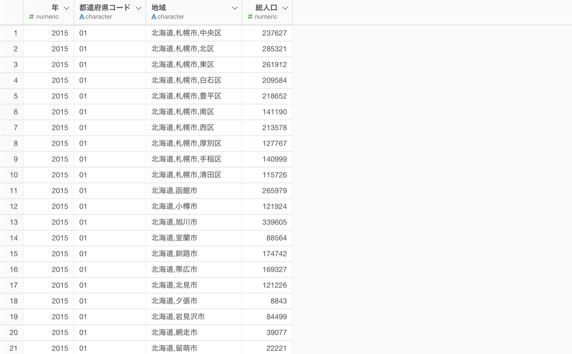Open the 地域 column dropdown menu
The width and height of the screenshot is (572, 354).
pyautogui.click(x=234, y=8)
